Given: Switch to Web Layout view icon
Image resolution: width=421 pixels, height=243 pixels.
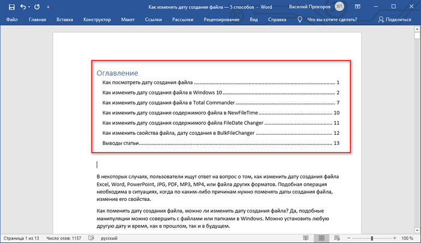Looking at the screenshot, I should (337, 238).
